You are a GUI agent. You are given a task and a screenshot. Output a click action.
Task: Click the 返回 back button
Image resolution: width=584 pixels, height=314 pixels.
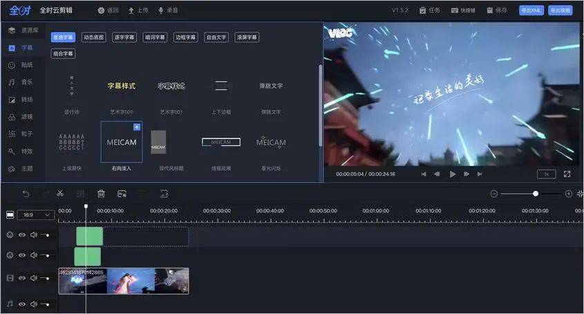point(108,10)
